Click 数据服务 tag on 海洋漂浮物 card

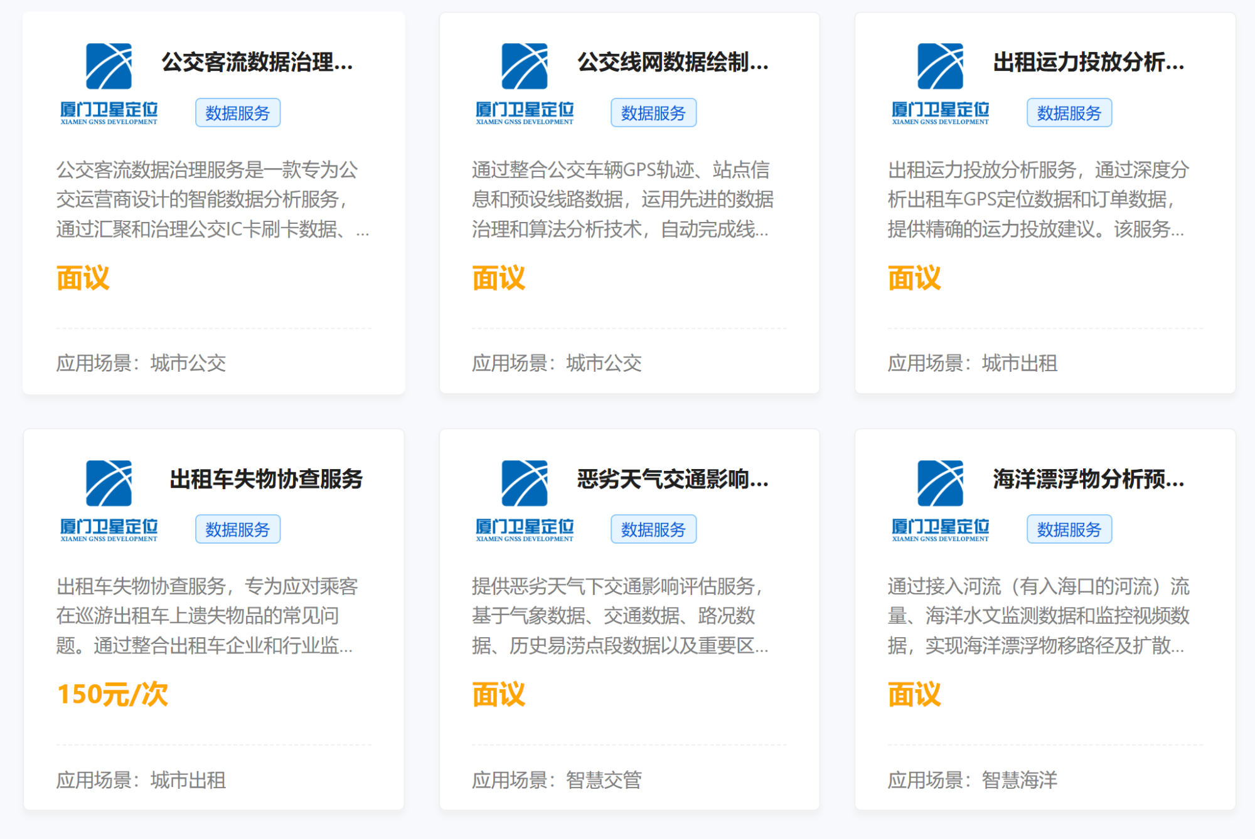tap(1069, 530)
